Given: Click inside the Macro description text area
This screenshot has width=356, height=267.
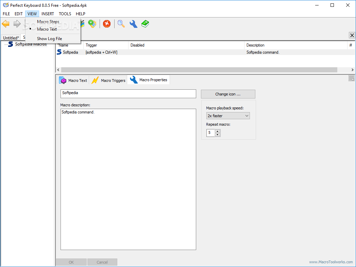Looking at the screenshot, I should (128, 179).
